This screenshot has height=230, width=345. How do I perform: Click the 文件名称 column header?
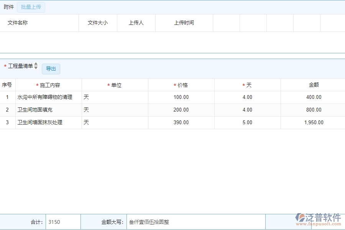click(17, 23)
